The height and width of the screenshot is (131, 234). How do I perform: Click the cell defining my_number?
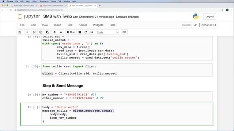pos(127,96)
